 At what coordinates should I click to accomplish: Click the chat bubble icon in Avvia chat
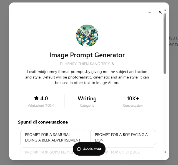79,149
